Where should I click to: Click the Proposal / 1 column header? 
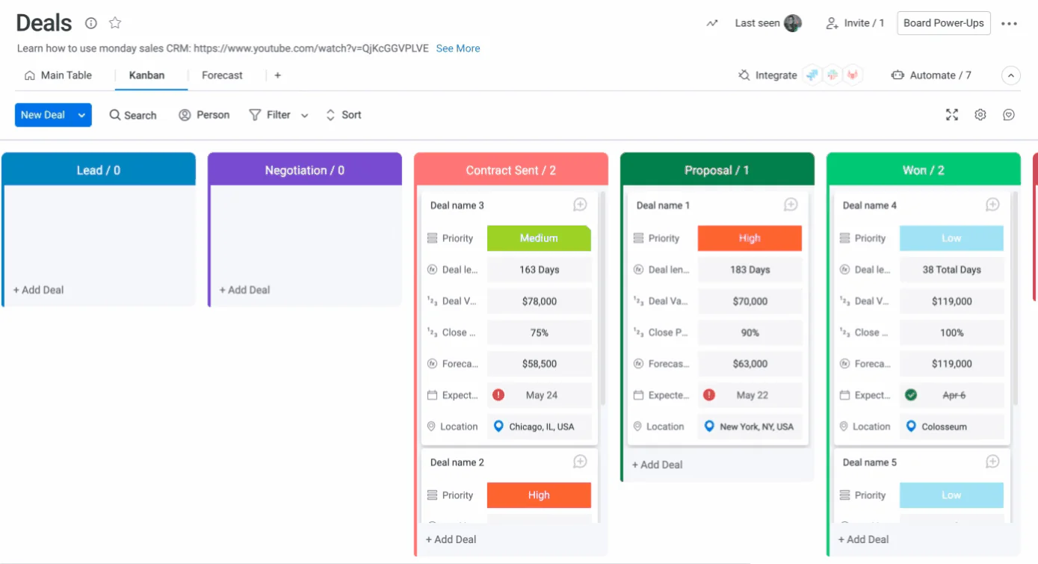(x=717, y=170)
